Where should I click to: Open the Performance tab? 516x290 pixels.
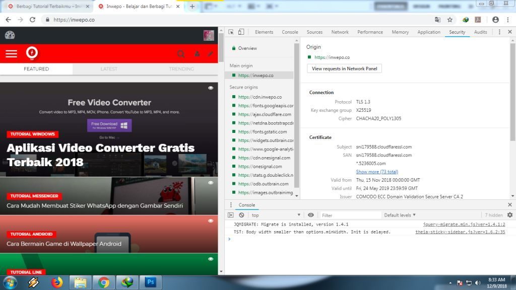point(370,32)
